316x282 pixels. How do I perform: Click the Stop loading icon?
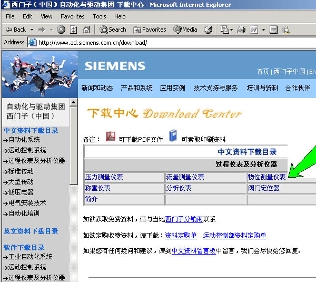tap(61, 30)
